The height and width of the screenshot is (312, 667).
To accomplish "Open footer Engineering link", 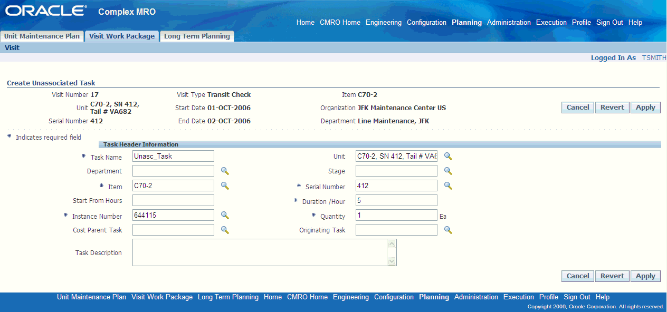I will point(351,297).
